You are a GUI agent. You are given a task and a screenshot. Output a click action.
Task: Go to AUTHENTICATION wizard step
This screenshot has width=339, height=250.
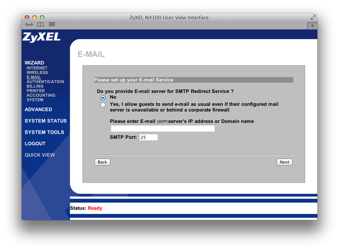coord(45,82)
